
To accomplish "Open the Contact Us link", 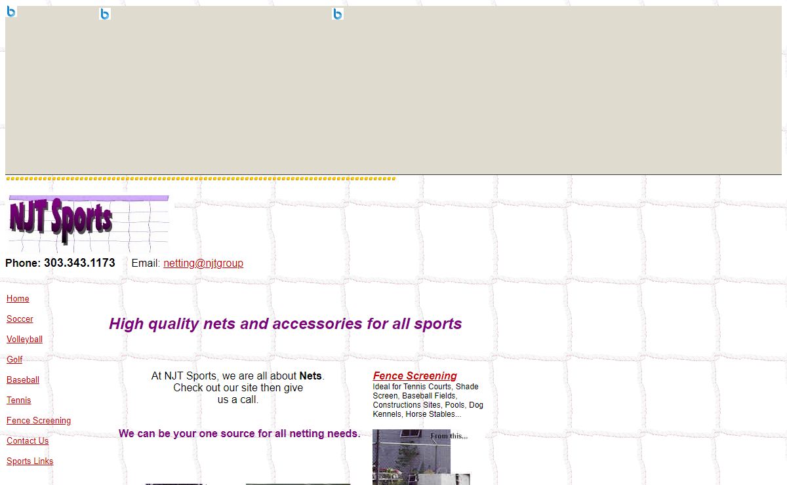I will click(28, 440).
